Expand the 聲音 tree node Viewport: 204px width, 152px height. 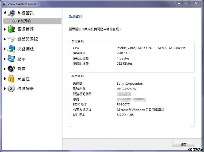5,69
